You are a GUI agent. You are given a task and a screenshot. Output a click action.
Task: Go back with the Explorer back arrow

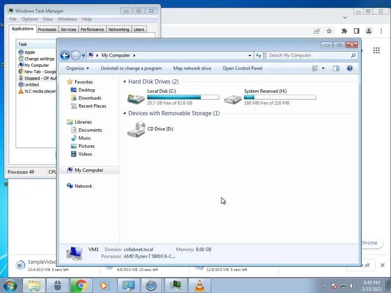(65, 55)
